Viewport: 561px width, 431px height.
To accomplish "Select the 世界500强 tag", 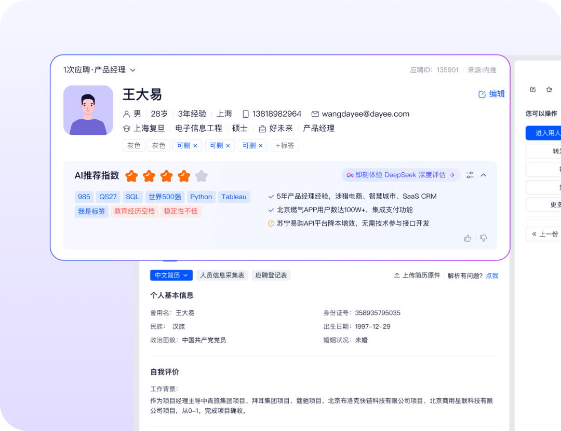I will click(165, 197).
